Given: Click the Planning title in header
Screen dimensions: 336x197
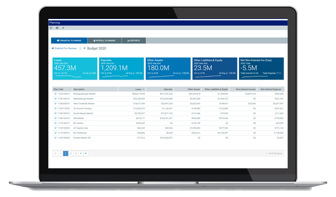Looking at the screenshot, I should (55, 23).
